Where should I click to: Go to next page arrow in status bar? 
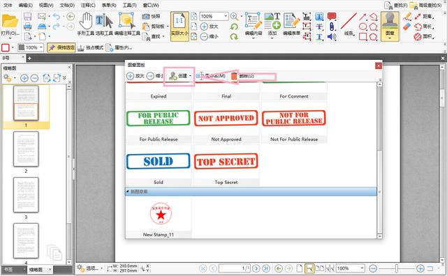point(256,268)
